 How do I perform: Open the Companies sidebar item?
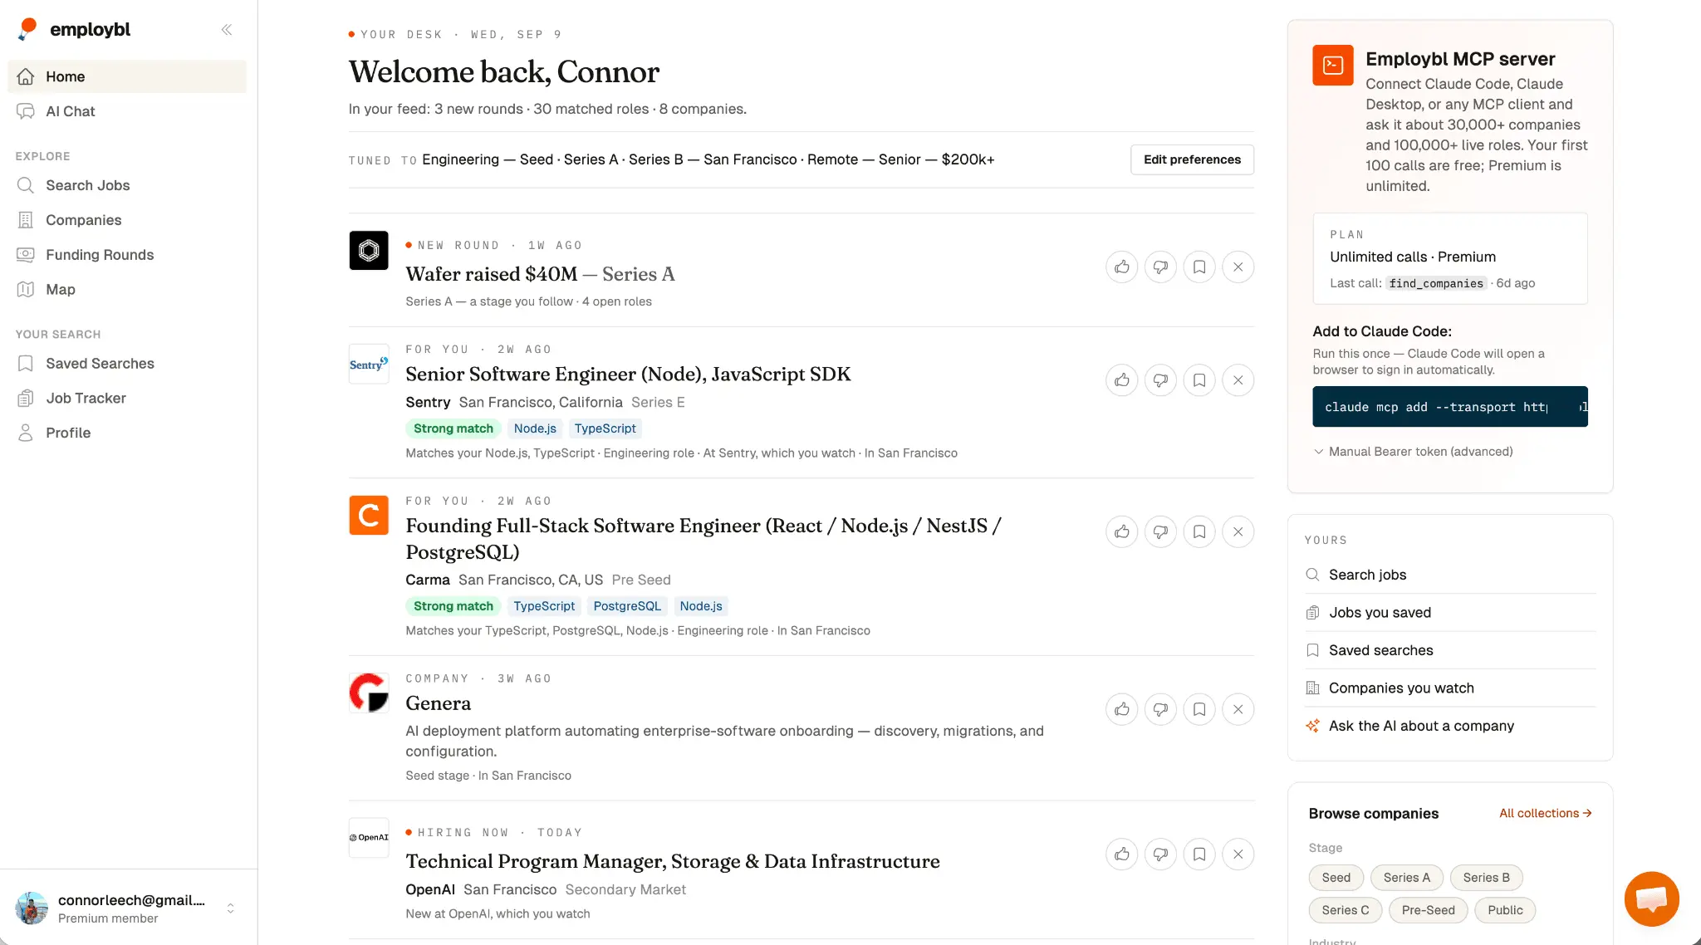[127, 220]
